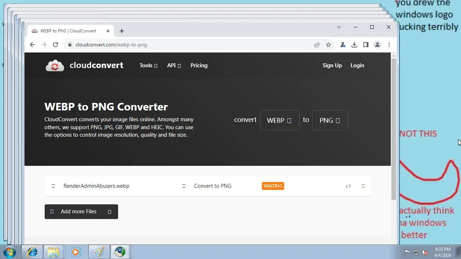Click the padlock site info icon

point(70,45)
